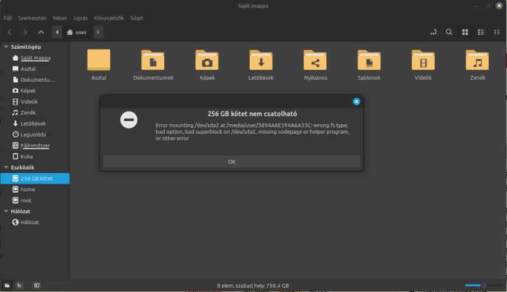Viewport: 507px width, 292px height.
Task: Select the Nyilvános folder icon
Action: 315,60
